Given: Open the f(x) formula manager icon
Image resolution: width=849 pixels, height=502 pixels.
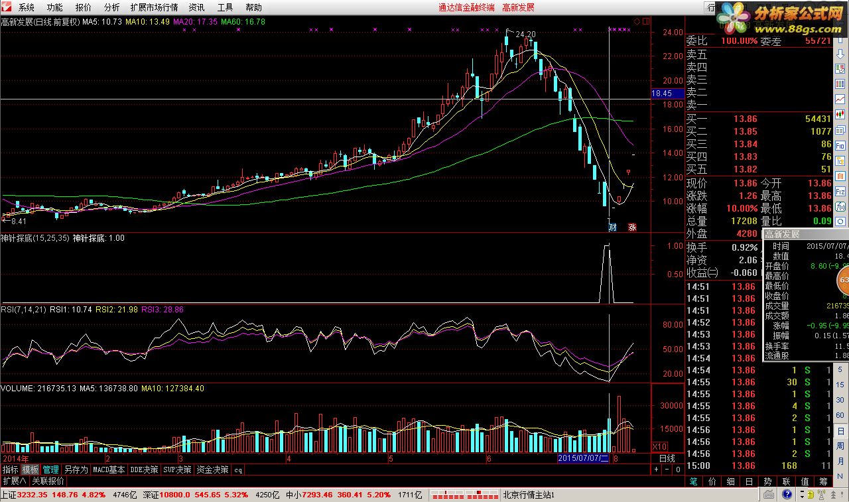Looking at the screenshot, I should coord(840,206).
